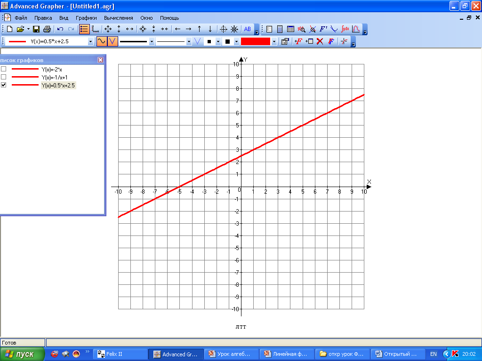Expand the graph selector dropdown Y(x)=0.5*x+2.5
Viewport: 482px width, 361px height.
[90, 41]
